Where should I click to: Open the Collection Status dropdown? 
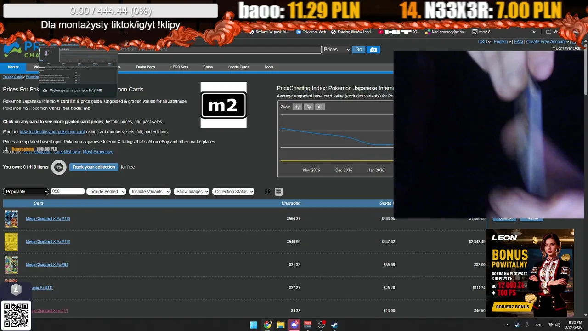point(233,192)
